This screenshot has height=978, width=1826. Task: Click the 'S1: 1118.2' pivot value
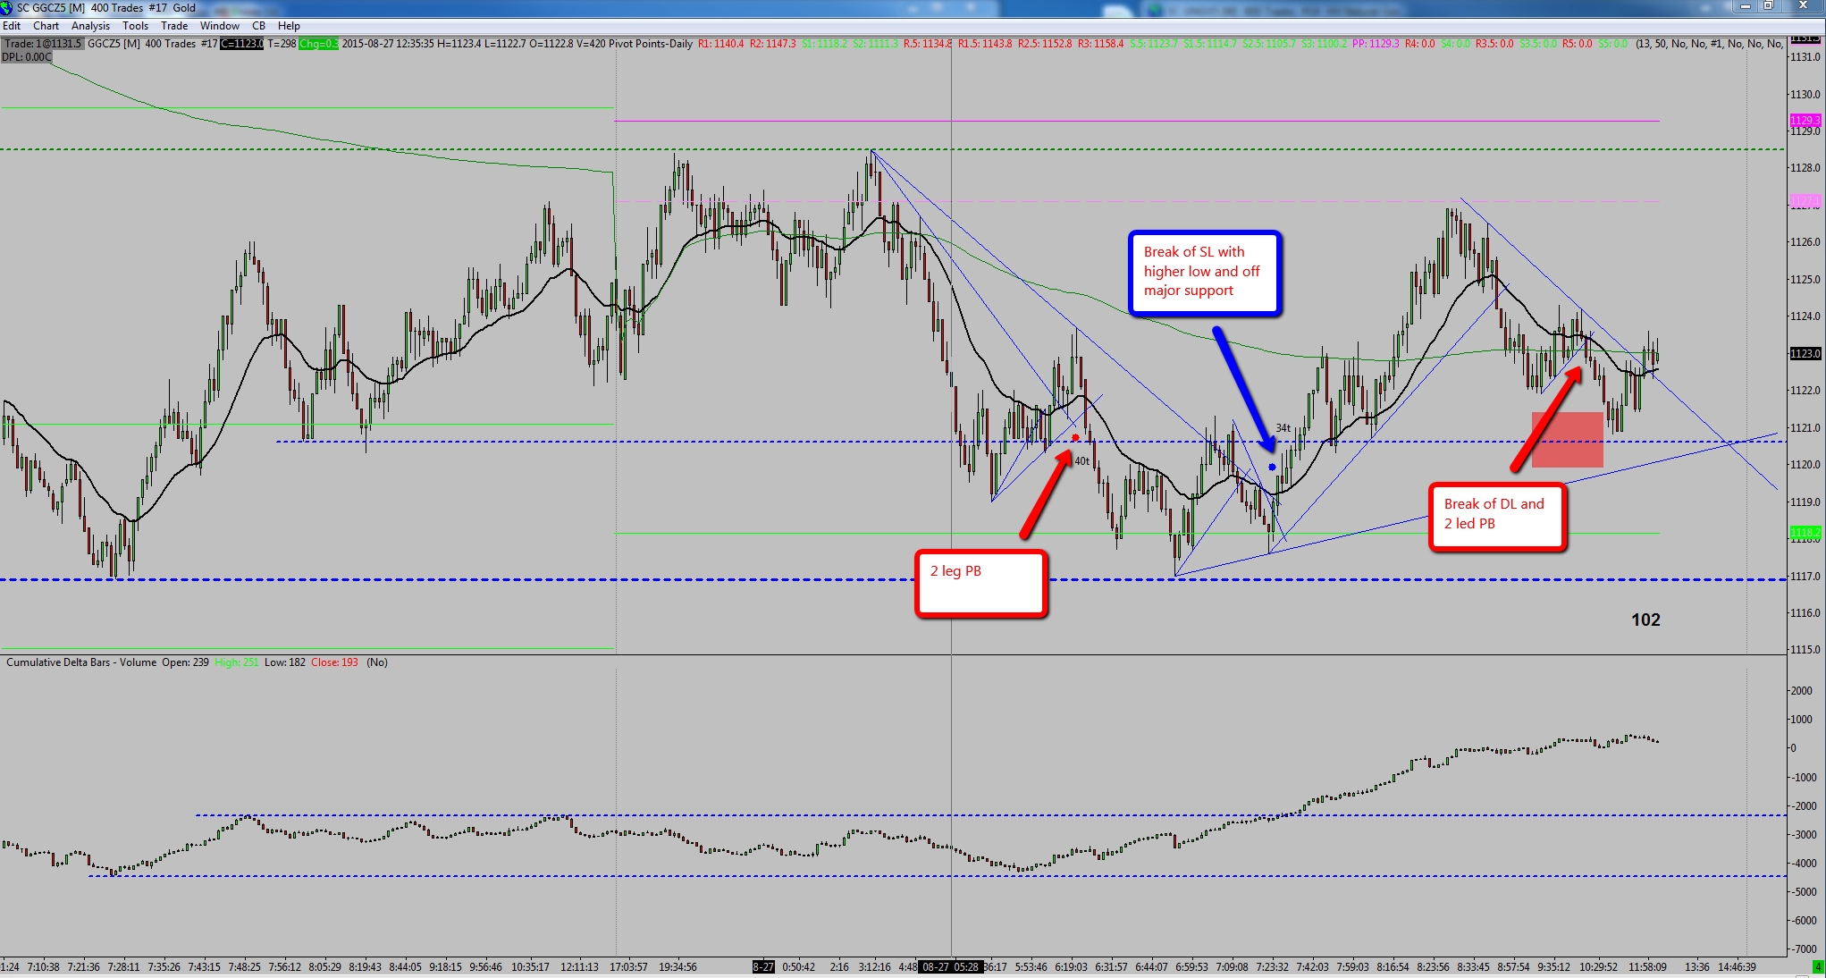[x=824, y=44]
